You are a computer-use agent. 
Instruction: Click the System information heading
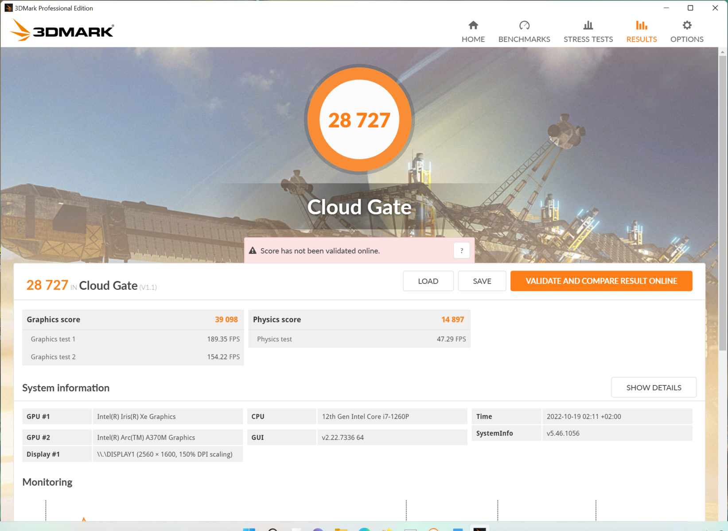coord(66,388)
